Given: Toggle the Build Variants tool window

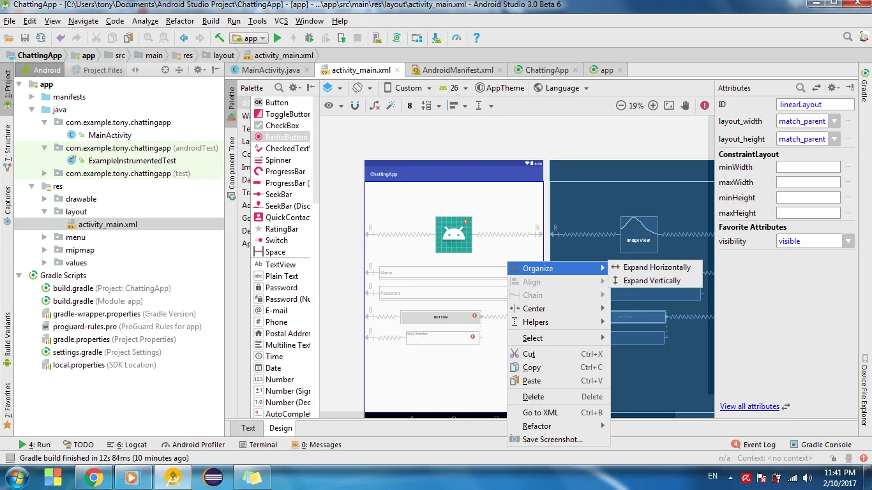Looking at the screenshot, I should coord(8,339).
